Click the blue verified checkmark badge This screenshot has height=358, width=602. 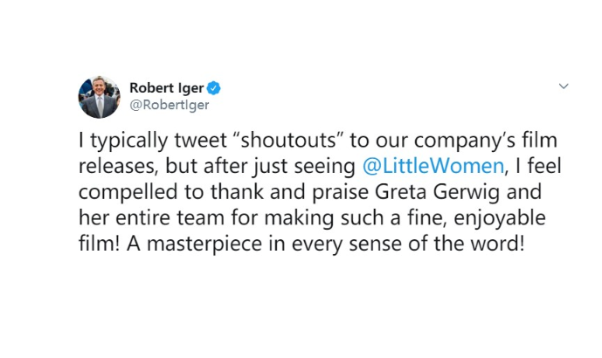(x=214, y=88)
